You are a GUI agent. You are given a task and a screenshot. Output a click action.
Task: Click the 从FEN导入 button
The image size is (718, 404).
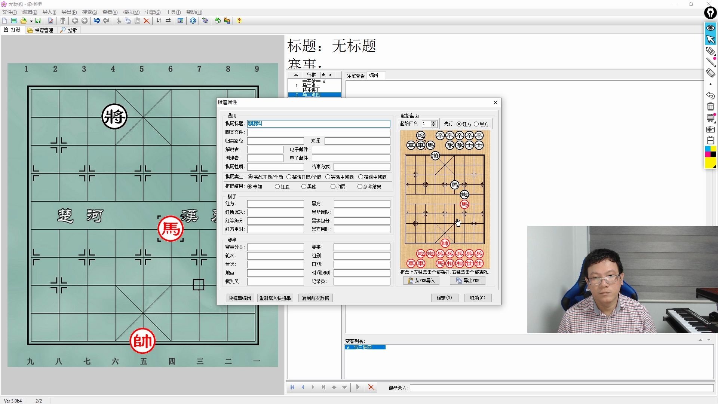pos(421,281)
